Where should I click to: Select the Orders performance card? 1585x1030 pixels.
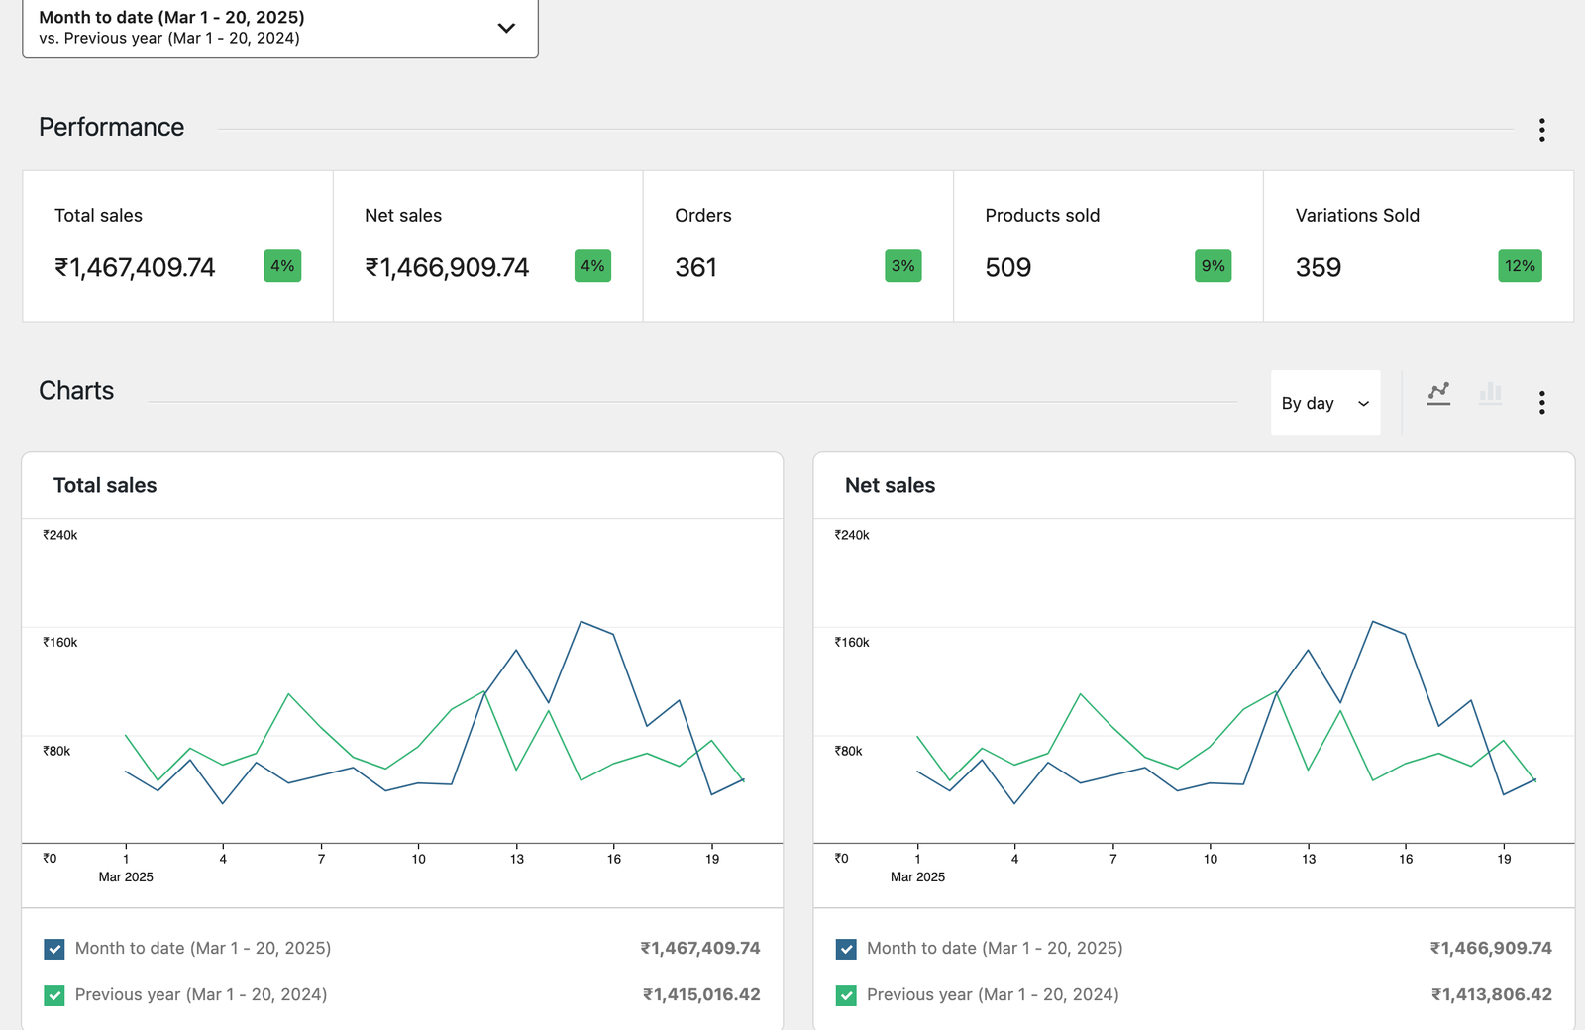tap(797, 246)
